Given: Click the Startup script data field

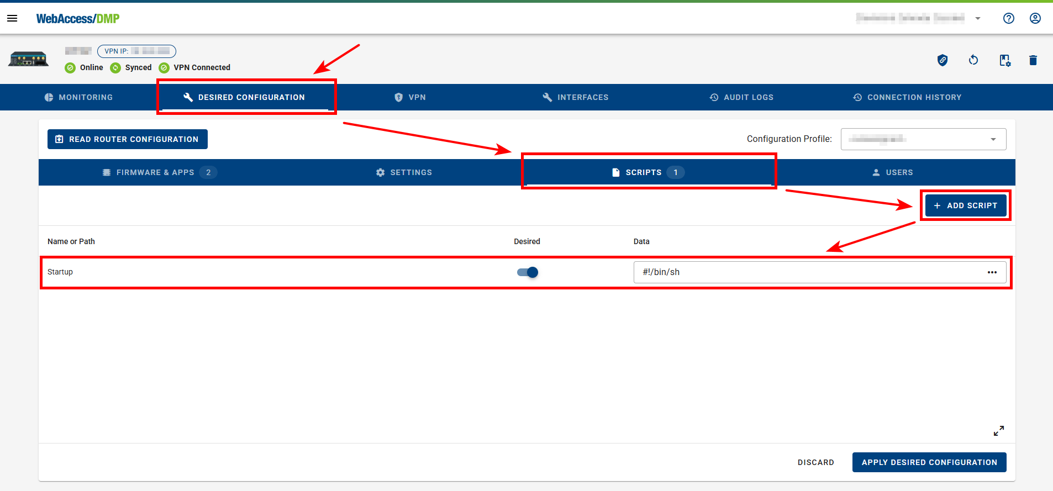Looking at the screenshot, I should point(807,272).
